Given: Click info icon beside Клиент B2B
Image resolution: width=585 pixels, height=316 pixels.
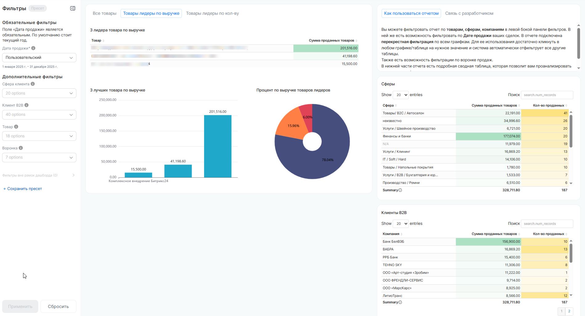Looking at the screenshot, I should click(x=27, y=105).
